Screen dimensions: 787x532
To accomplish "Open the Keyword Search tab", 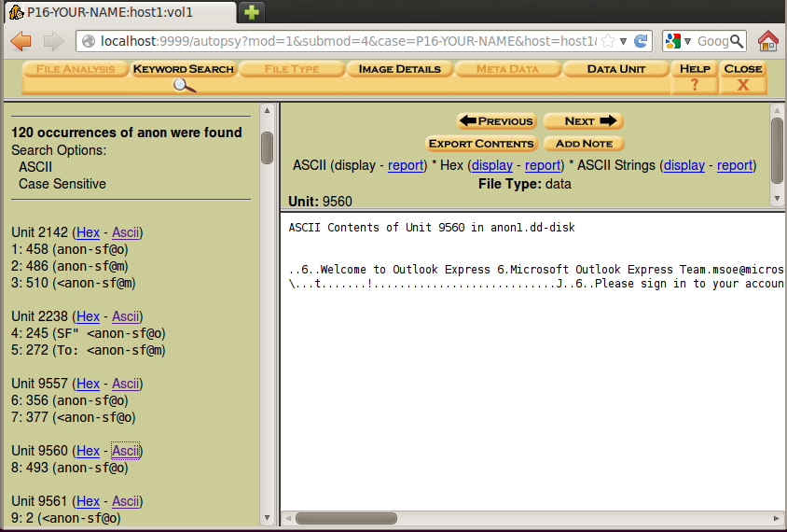I will [x=183, y=69].
